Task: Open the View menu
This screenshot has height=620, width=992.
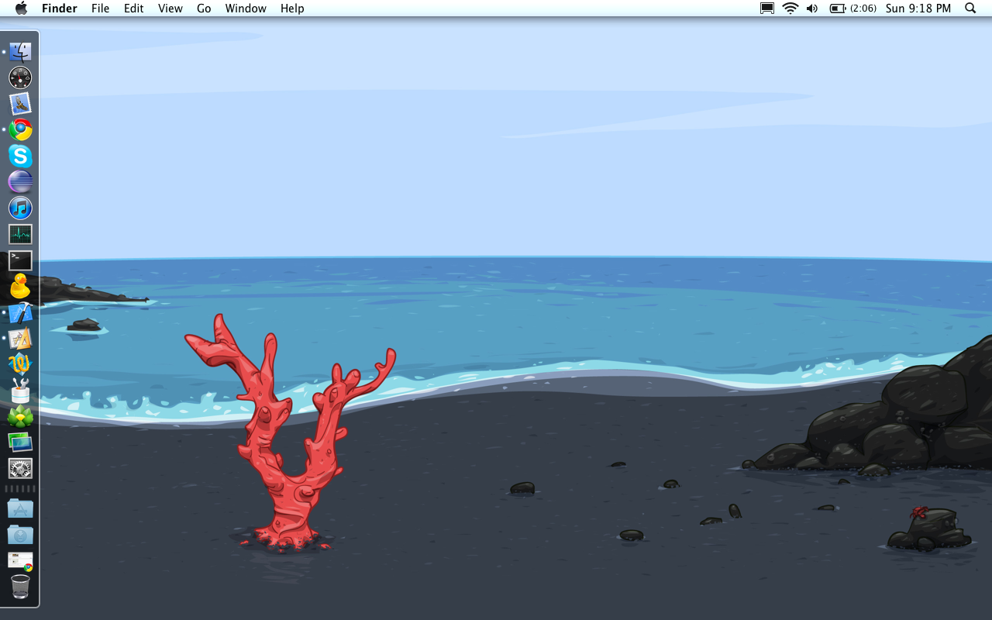Action: (x=170, y=9)
